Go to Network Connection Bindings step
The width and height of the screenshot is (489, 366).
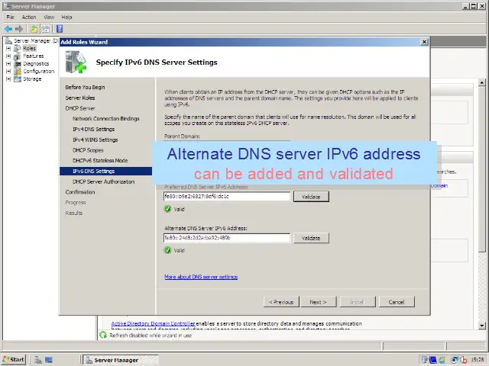tap(106, 119)
